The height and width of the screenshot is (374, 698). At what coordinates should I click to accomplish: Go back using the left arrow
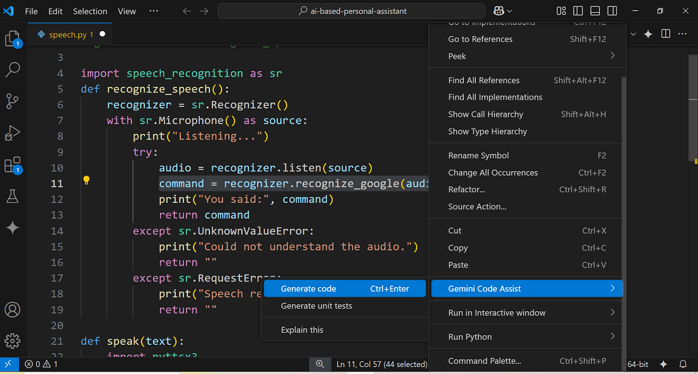(x=187, y=11)
